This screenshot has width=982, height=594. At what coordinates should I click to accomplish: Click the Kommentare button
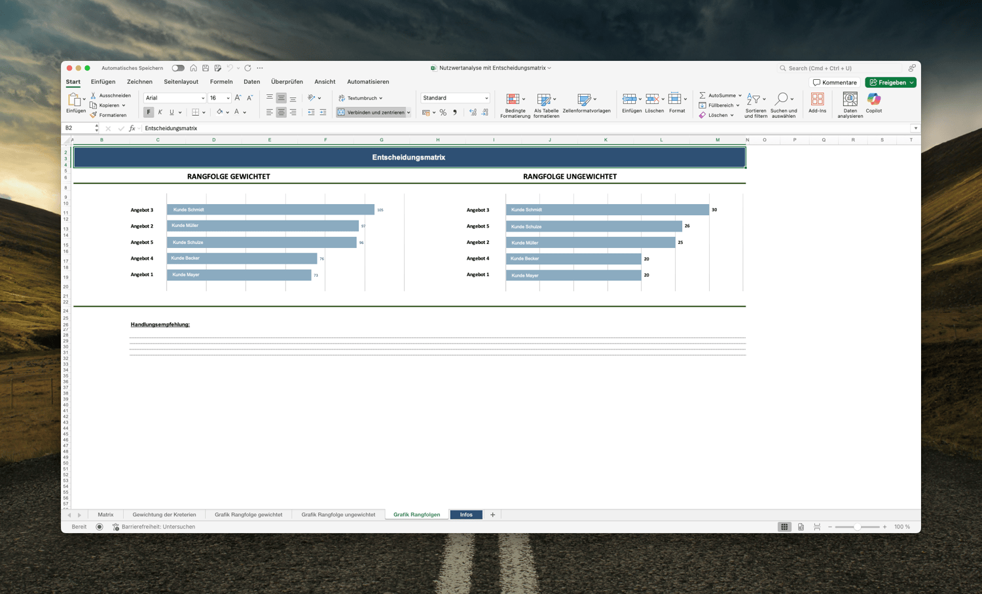[x=835, y=82]
